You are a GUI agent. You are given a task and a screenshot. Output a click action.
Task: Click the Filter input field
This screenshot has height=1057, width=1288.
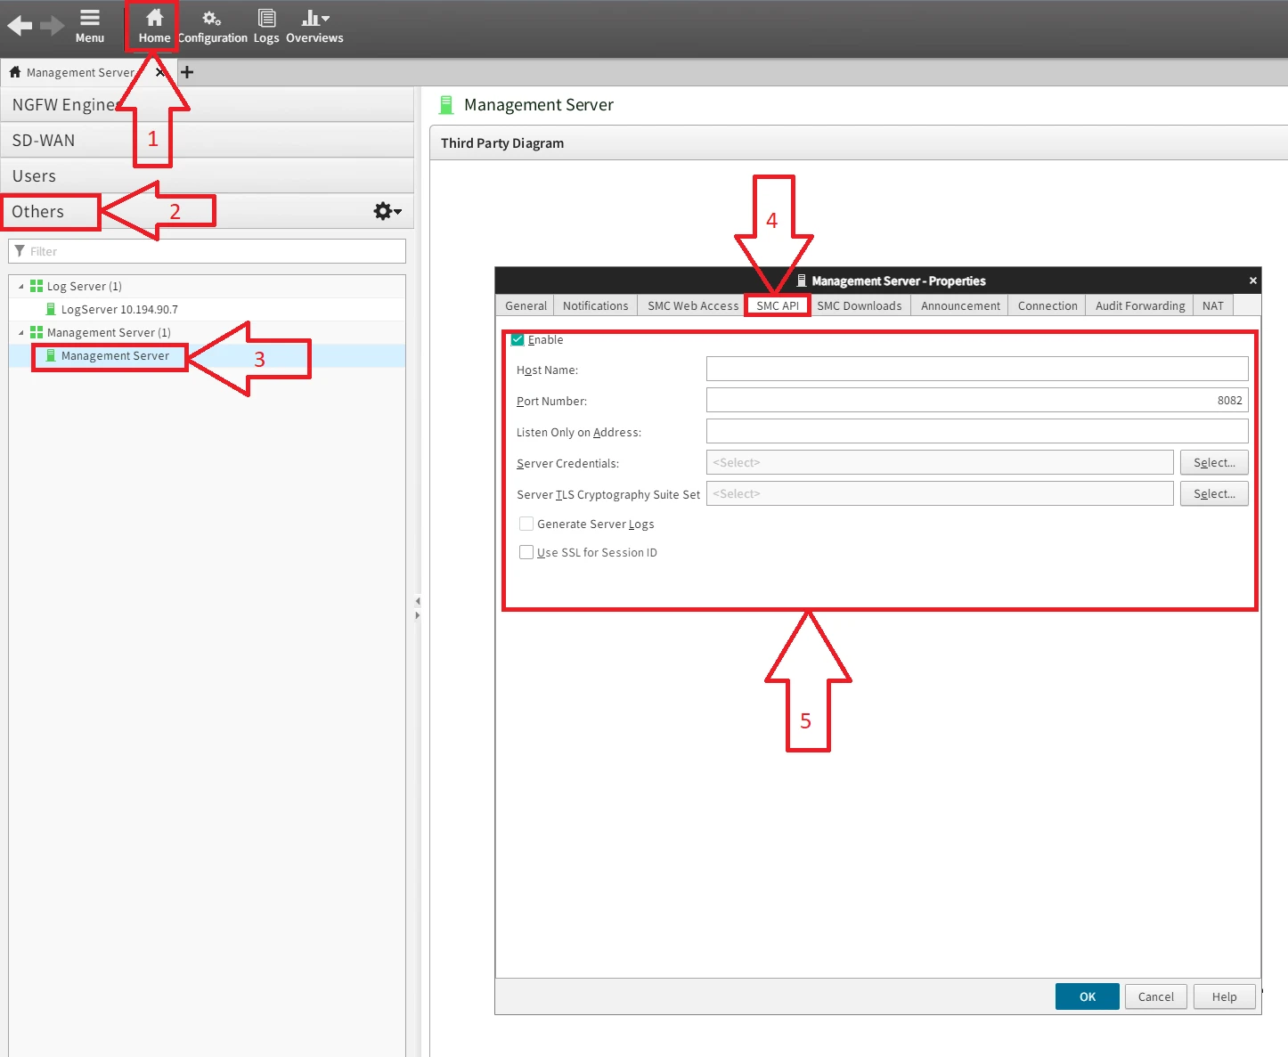point(205,251)
